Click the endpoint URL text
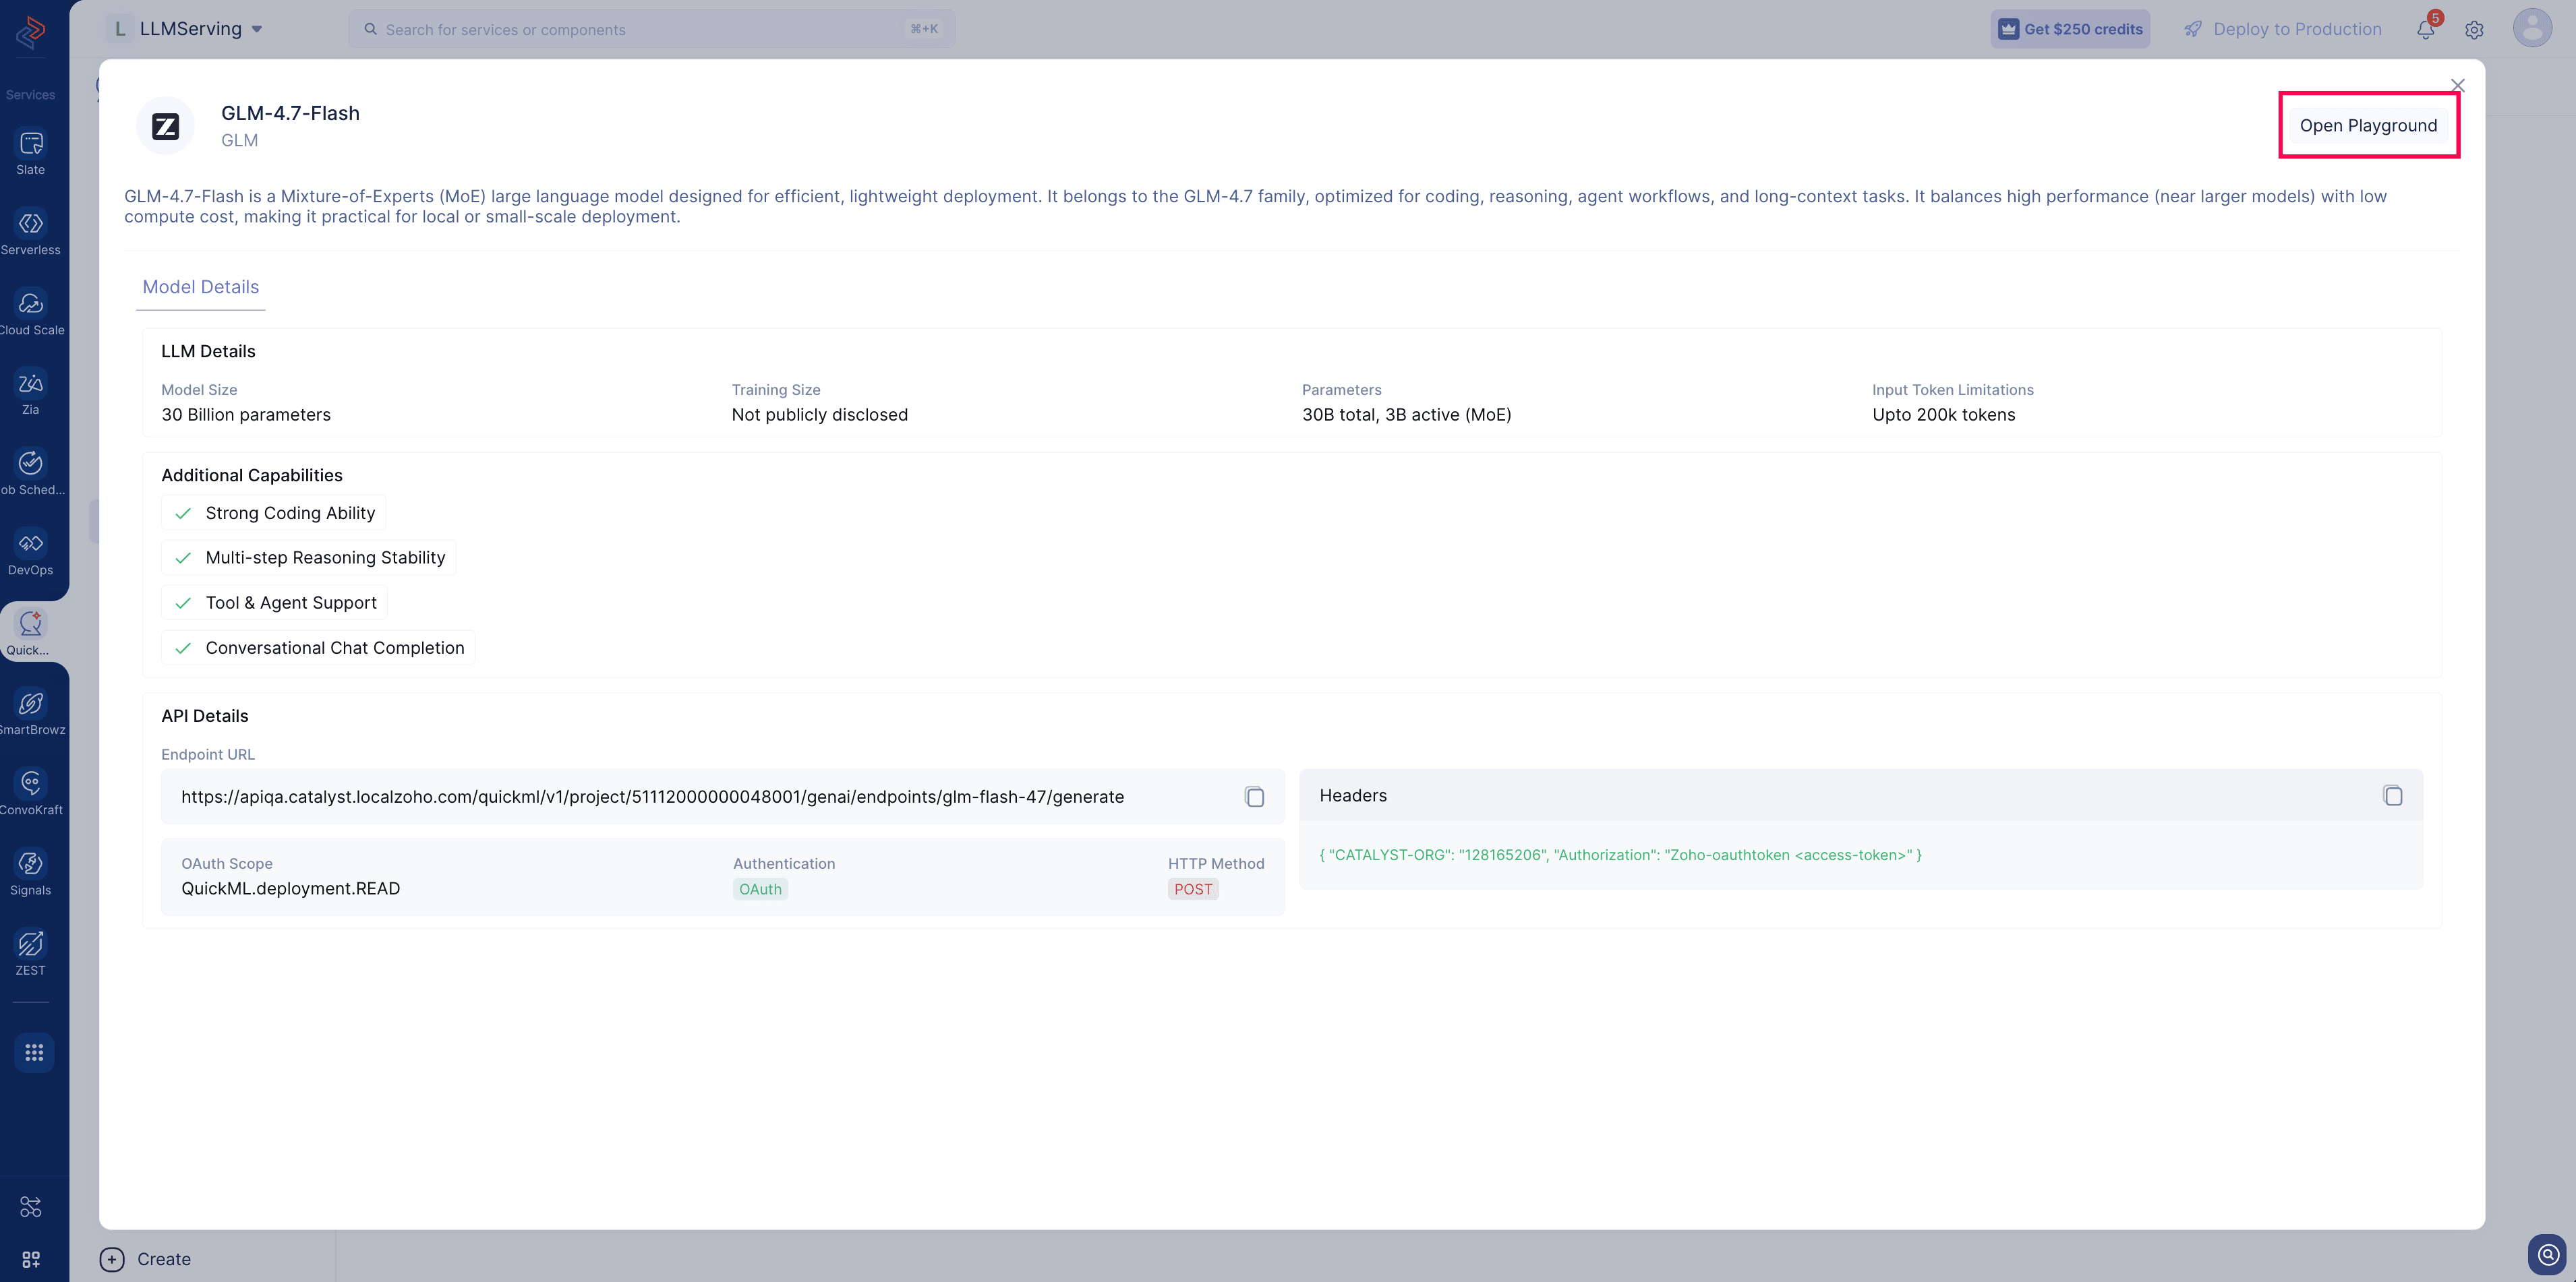Viewport: 2576px width, 1282px height. 652,797
